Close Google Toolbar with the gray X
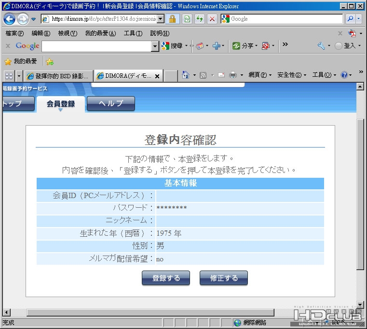The width and height of the screenshot is (367, 329). pyautogui.click(x=8, y=46)
